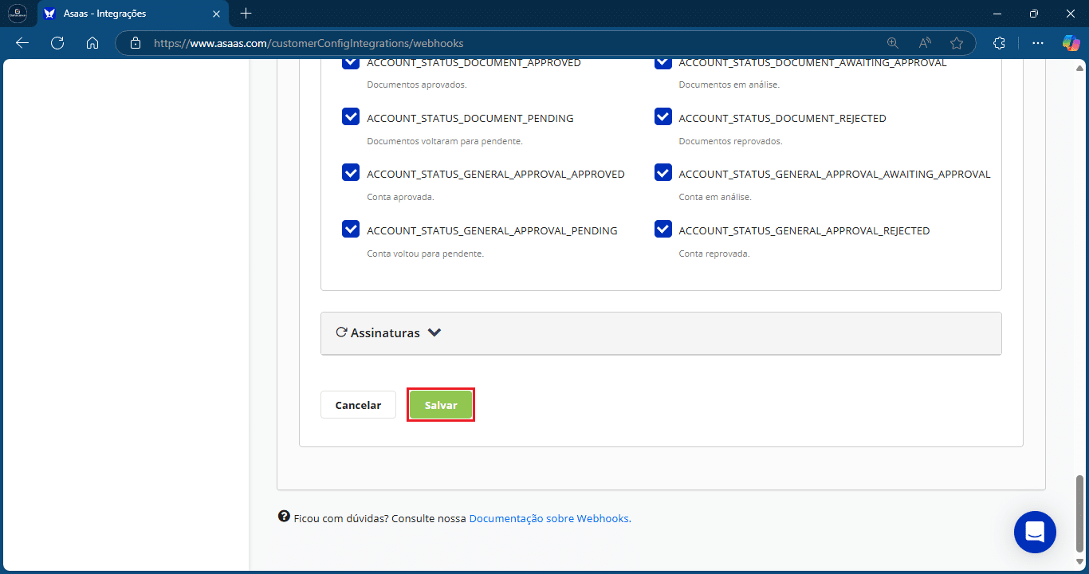Open the chat support bubble
This screenshot has height=574, width=1089.
[x=1035, y=532]
